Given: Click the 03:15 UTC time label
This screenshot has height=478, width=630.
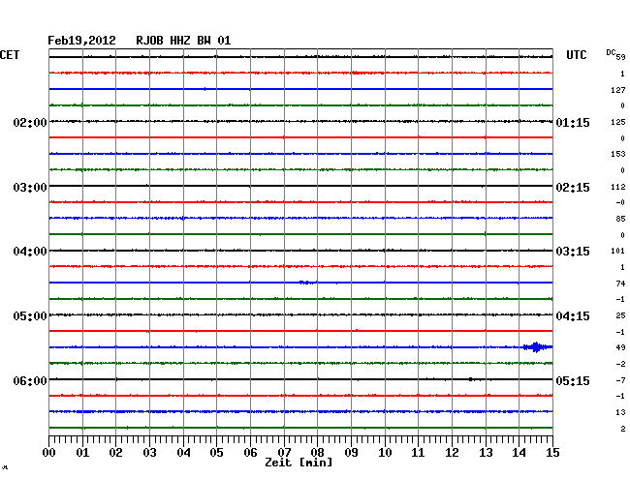Looking at the screenshot, I should [x=573, y=252].
